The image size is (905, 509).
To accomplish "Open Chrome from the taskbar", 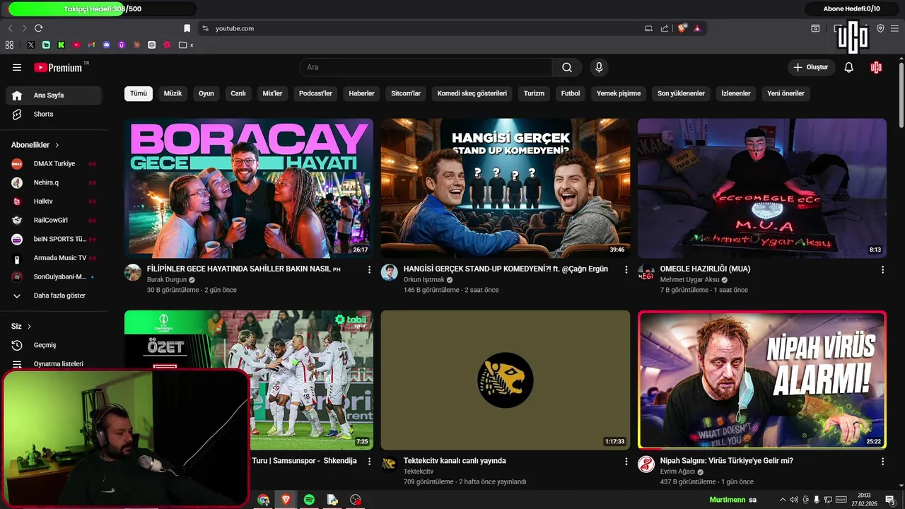I will (263, 500).
